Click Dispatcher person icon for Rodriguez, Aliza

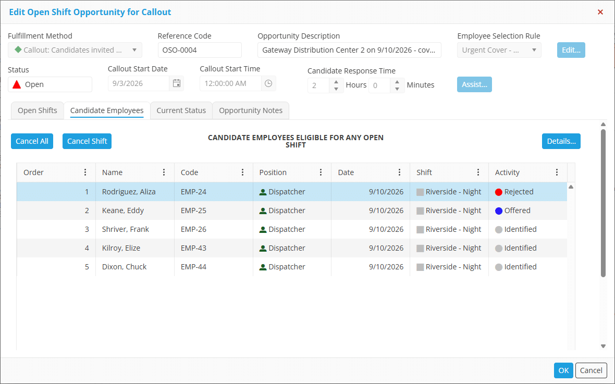pos(263,192)
